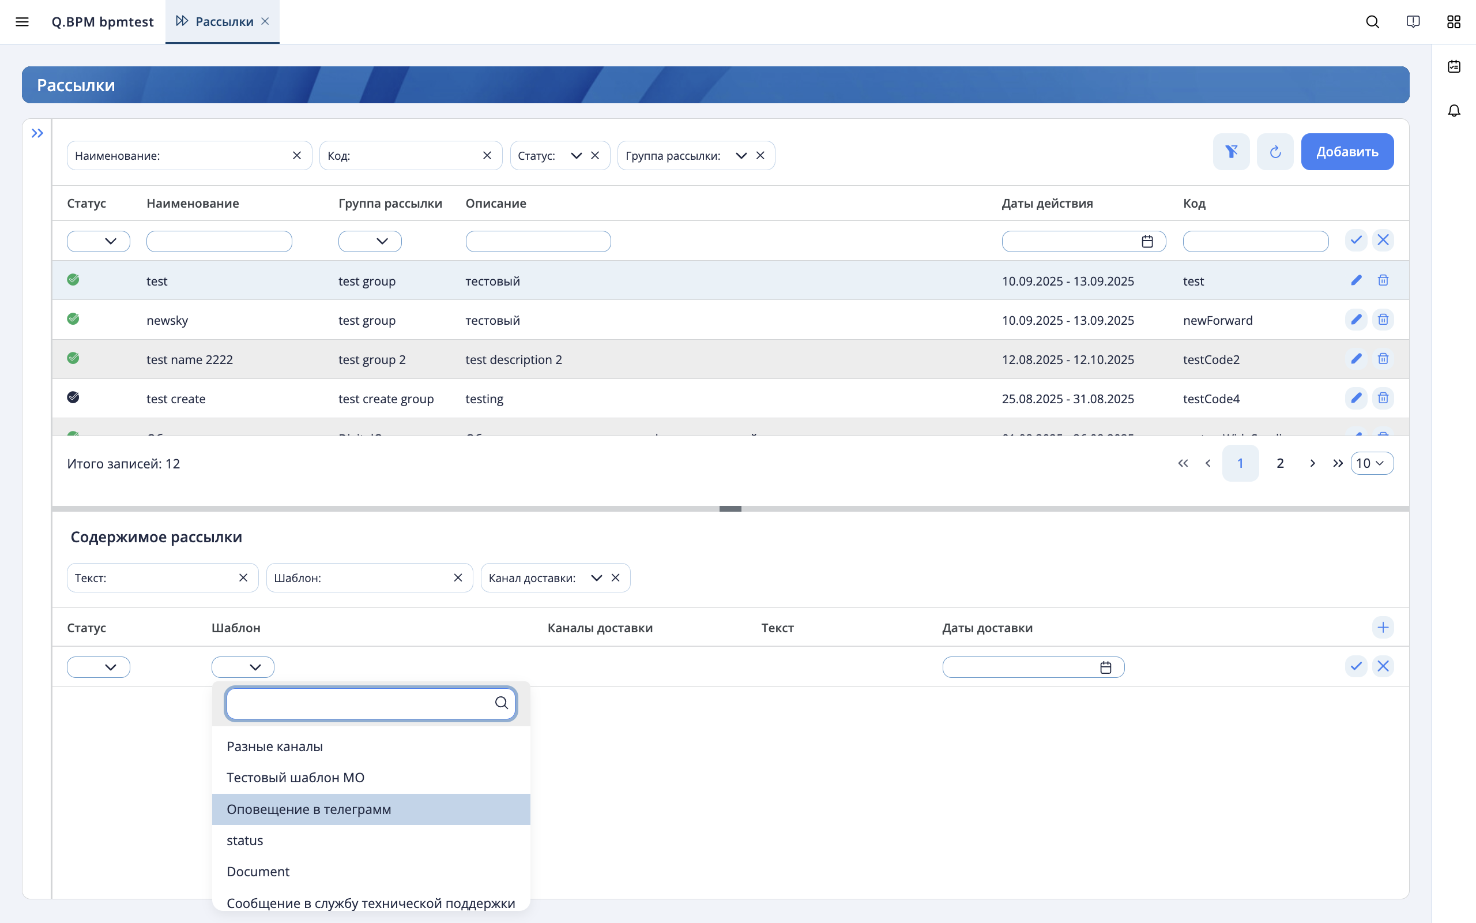Viewport: 1476px width, 923px height.
Task: Open calendar picker for Даты доставки
Action: click(1105, 667)
